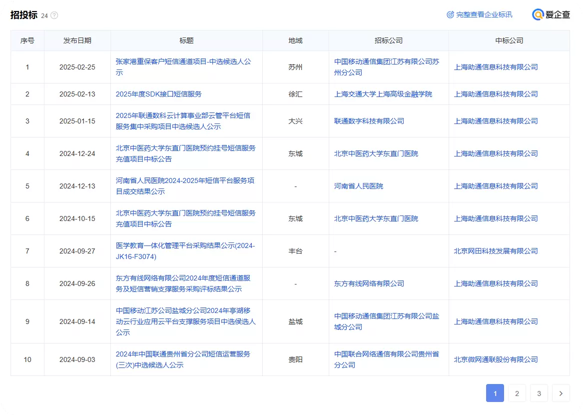Open 东直门医院 tender dated 2024-12-24
The image size is (583, 416).
185,153
